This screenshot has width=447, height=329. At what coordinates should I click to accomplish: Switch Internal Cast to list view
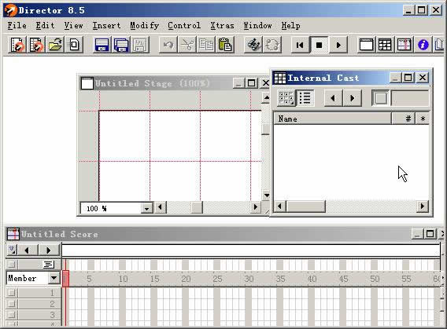click(x=305, y=98)
